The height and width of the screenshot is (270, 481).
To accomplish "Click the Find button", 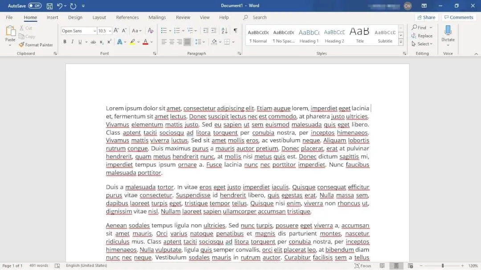I will point(419,28).
